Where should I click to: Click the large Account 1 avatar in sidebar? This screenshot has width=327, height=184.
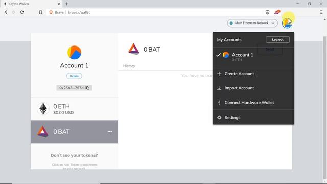pyautogui.click(x=74, y=52)
